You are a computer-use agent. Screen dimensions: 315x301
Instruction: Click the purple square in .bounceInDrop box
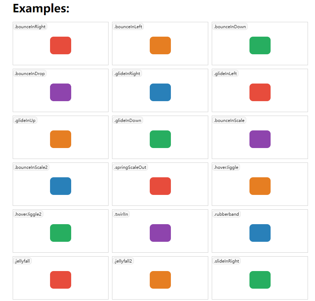coord(61,92)
